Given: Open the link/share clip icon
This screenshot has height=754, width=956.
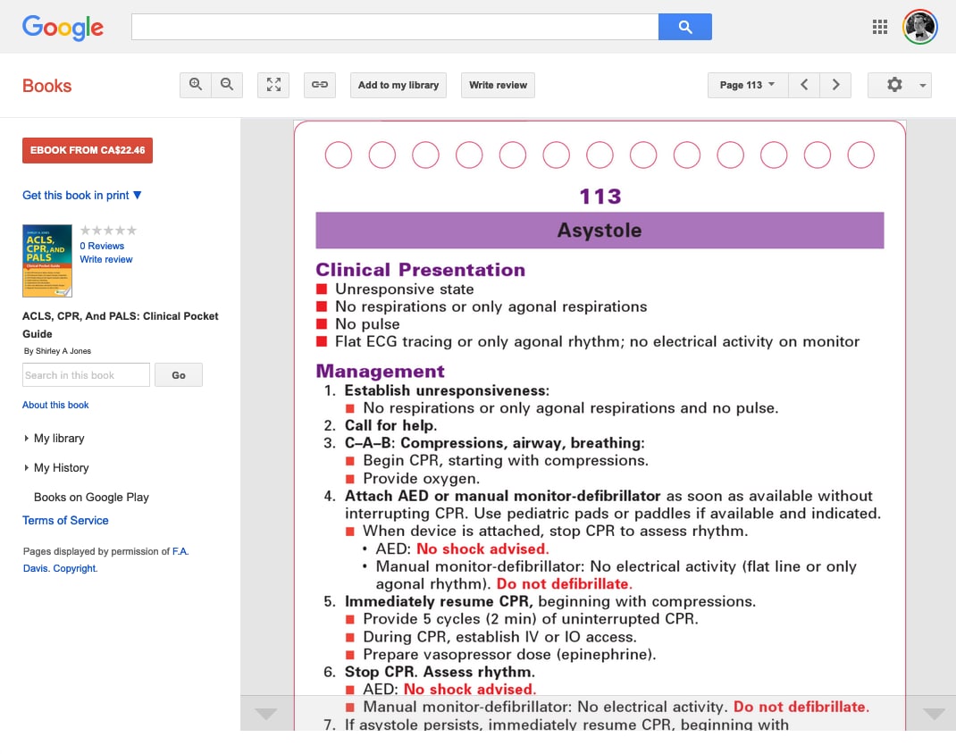Looking at the screenshot, I should (320, 85).
